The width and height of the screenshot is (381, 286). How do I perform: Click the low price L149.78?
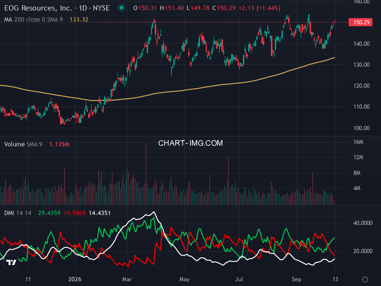pyautogui.click(x=198, y=8)
